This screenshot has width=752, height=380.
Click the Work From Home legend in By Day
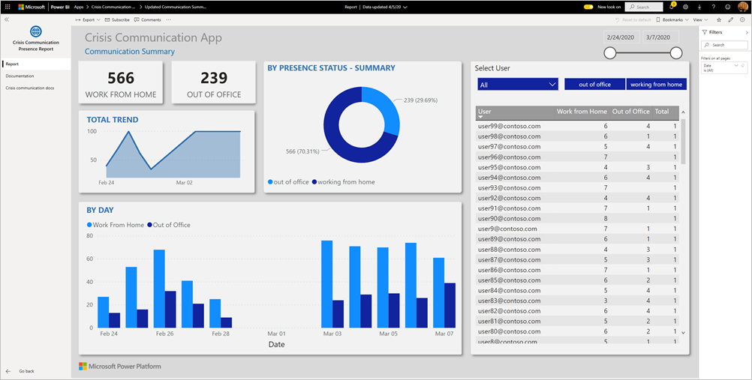click(x=115, y=225)
